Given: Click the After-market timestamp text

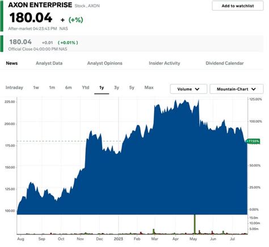Looking at the screenshot, I should click(x=38, y=29).
